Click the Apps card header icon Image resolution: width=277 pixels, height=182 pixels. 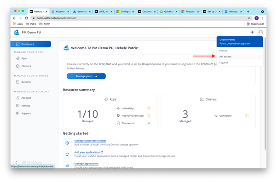click(x=106, y=99)
